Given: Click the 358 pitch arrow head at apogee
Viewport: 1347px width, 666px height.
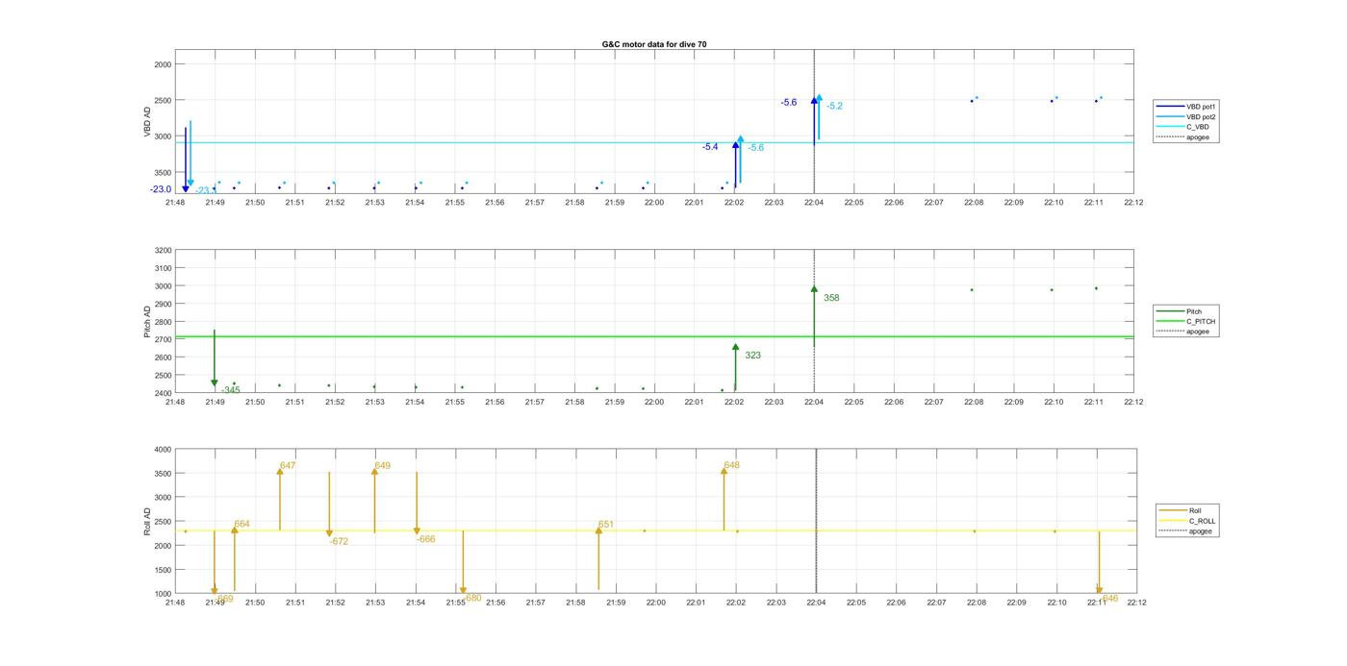Looking at the screenshot, I should coord(814,288).
